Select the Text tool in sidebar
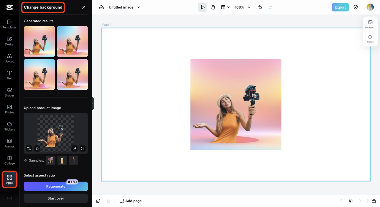The width and height of the screenshot is (380, 207). [9, 75]
